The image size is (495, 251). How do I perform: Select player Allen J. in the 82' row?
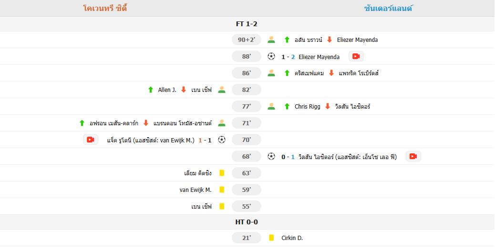[x=167, y=90]
